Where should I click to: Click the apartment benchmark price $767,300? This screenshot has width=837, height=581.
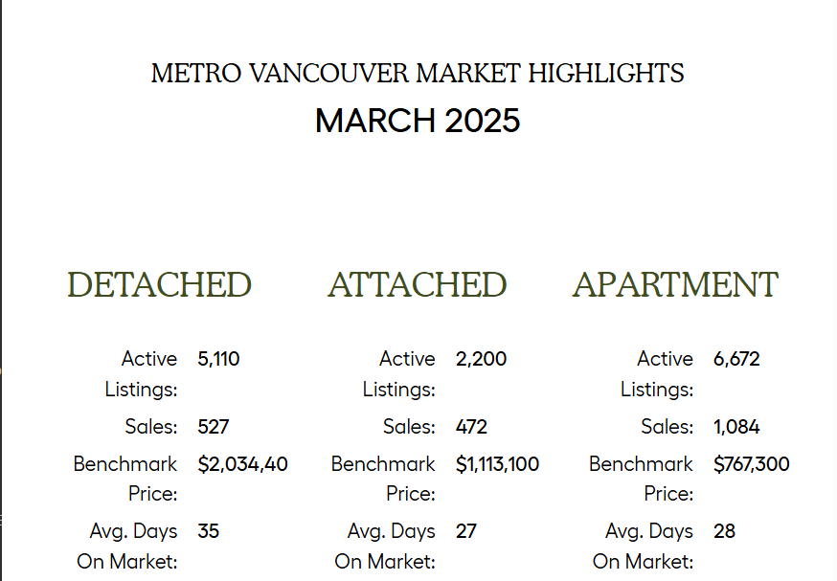coord(752,464)
